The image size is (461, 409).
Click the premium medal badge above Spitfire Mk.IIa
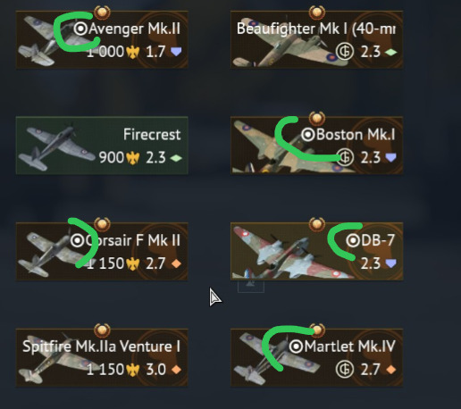(x=102, y=330)
